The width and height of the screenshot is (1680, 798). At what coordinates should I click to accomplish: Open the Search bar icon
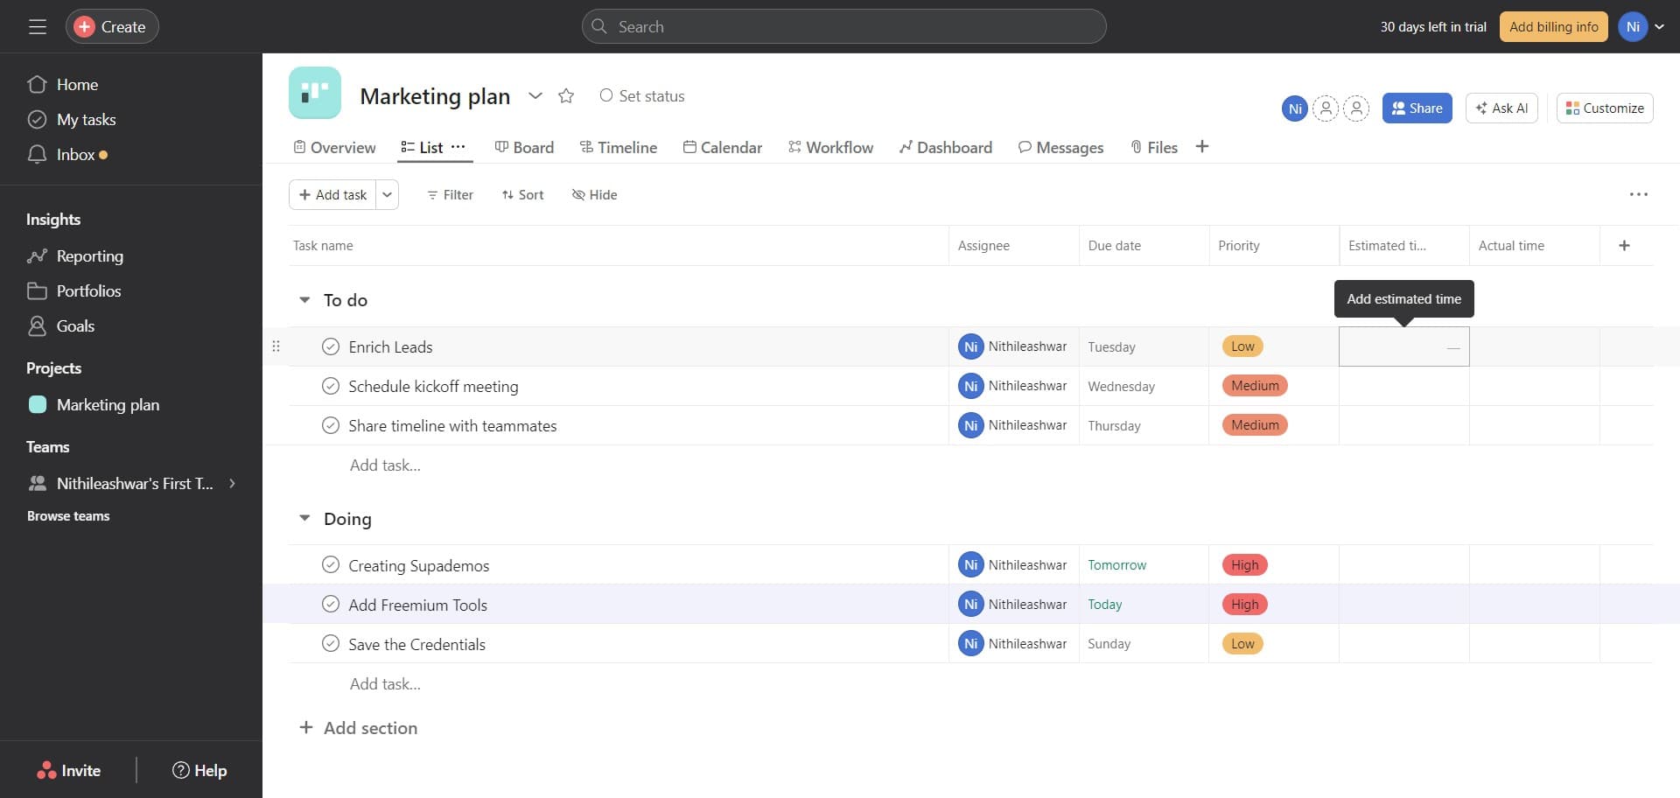600,26
